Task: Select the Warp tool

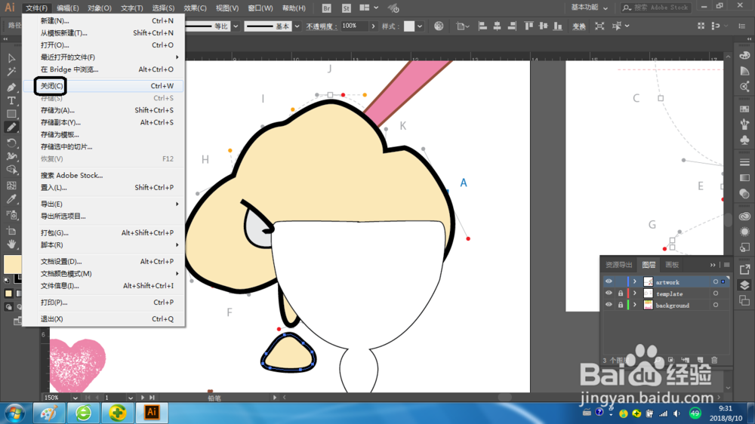Action: (x=11, y=156)
